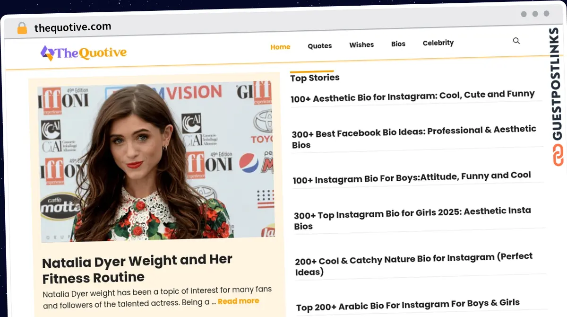This screenshot has height=317, width=567.
Task: Open the Home menu item
Action: pyautogui.click(x=280, y=47)
